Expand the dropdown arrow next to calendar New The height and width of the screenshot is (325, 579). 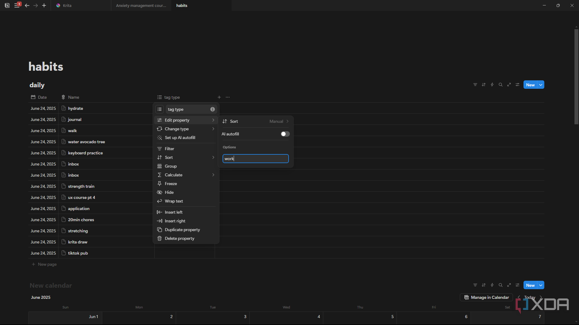(x=541, y=285)
